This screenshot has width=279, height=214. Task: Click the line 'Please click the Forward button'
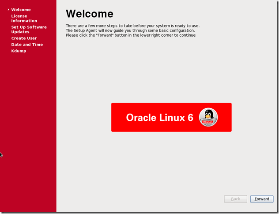click(x=131, y=35)
